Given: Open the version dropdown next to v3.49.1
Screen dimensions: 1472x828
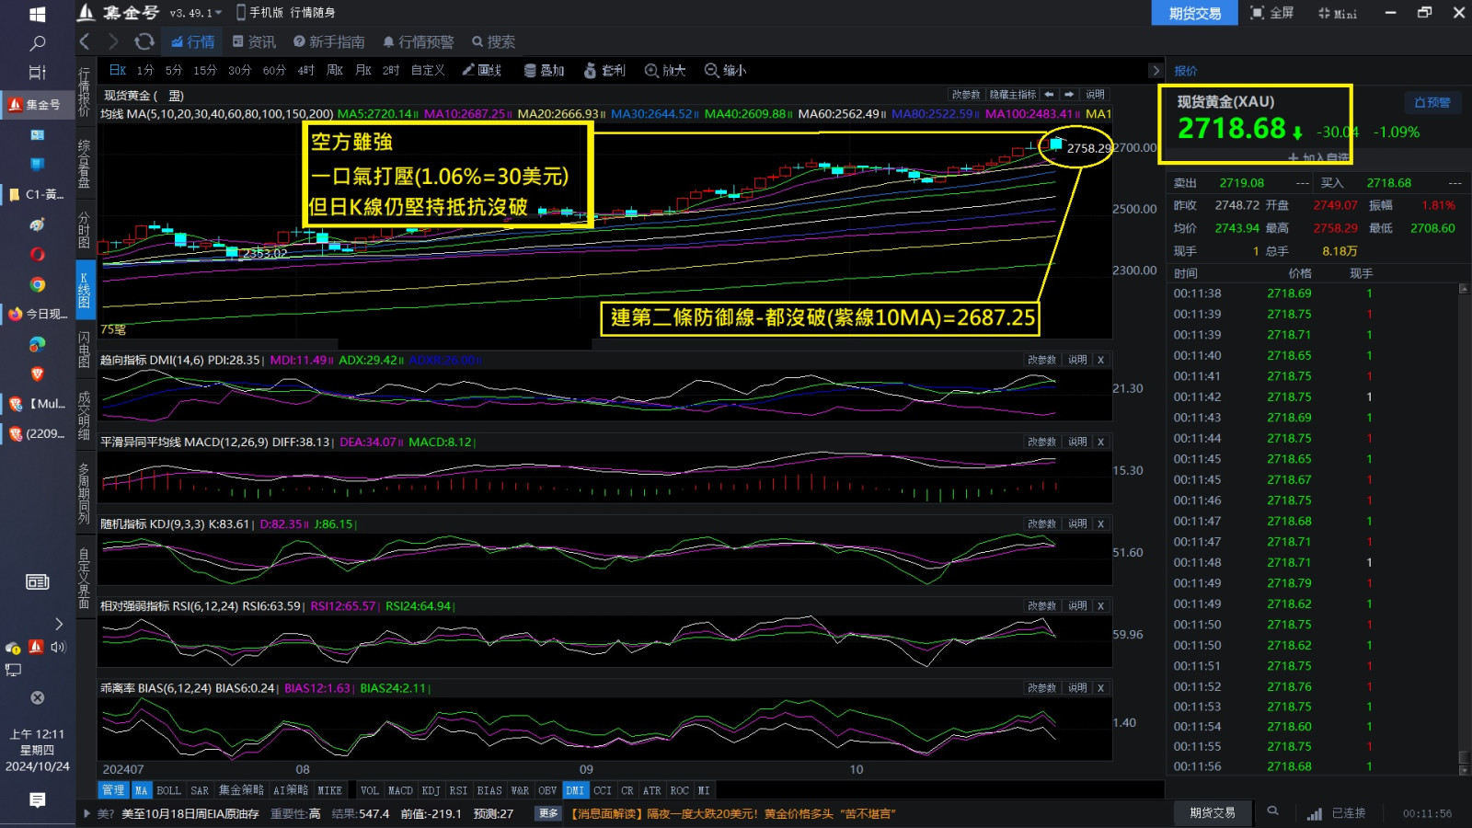Looking at the screenshot, I should pyautogui.click(x=218, y=13).
